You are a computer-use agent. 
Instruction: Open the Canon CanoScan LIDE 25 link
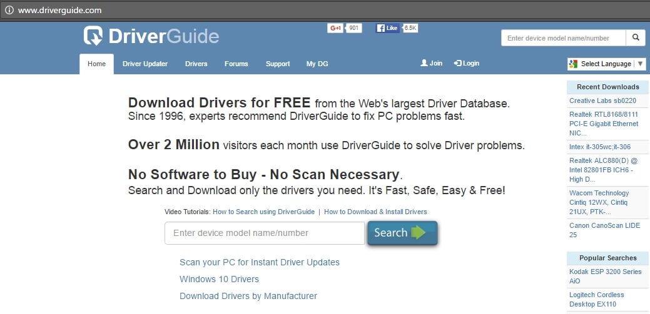[x=605, y=230]
